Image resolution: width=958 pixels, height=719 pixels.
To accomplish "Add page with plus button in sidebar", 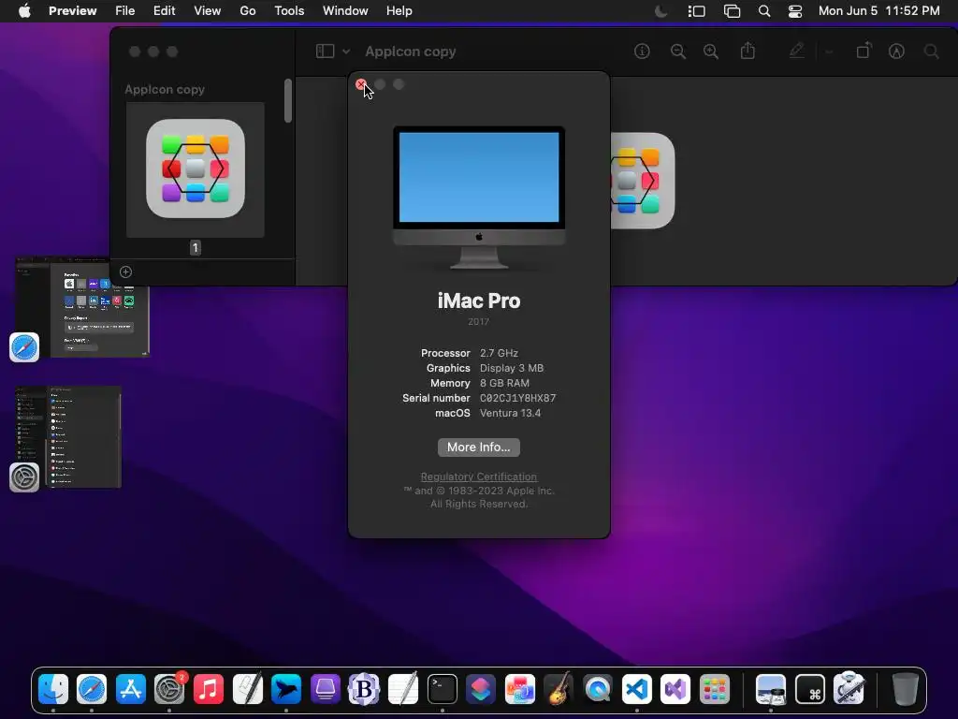I will click(x=126, y=272).
